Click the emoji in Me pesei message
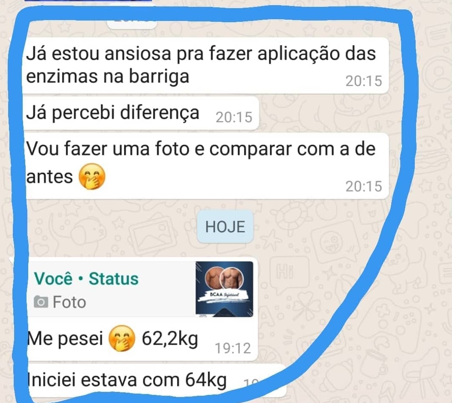Screen dimensions: 452x403 [122, 338]
